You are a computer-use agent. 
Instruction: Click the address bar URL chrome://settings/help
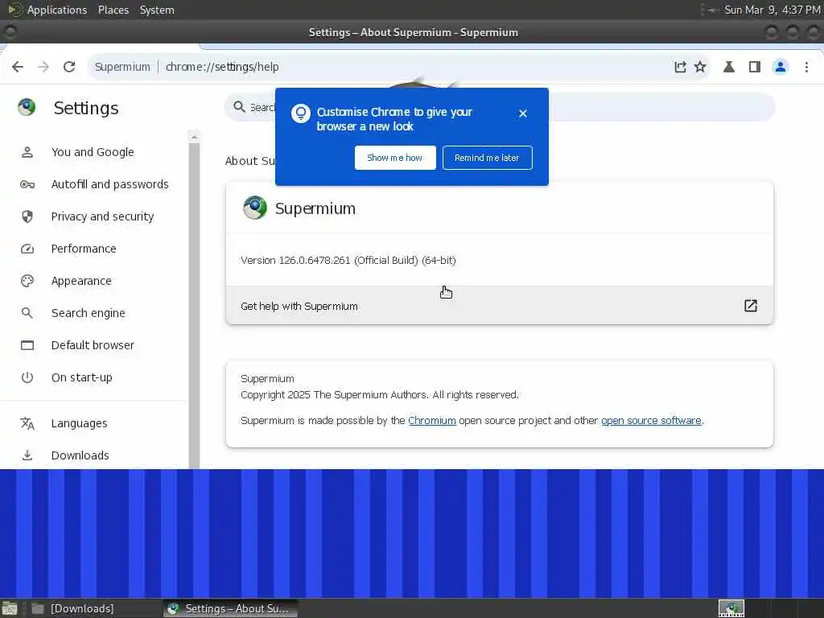222,67
